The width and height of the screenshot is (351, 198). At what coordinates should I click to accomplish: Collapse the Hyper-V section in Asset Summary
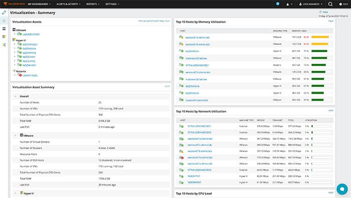[x=16, y=193]
